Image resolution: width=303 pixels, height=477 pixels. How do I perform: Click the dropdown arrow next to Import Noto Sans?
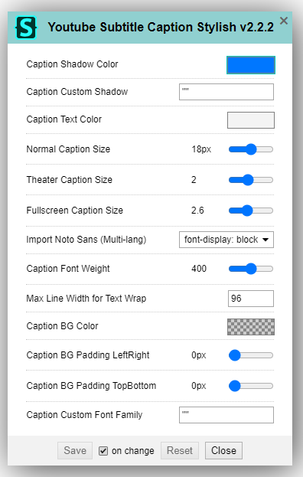pos(266,240)
